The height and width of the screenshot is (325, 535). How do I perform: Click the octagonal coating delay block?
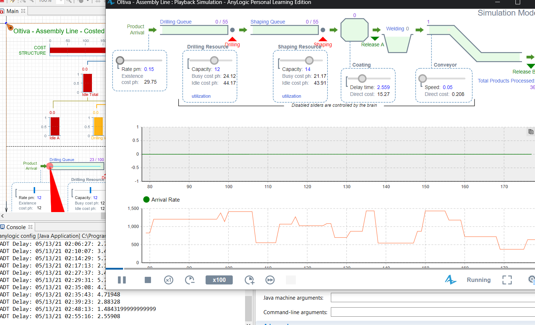click(x=354, y=30)
